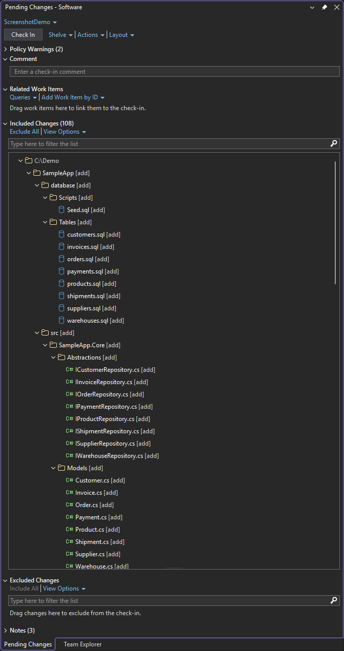Click the C# icon beside IOrderRepository.cs
This screenshot has height=651, width=344.
tap(69, 394)
